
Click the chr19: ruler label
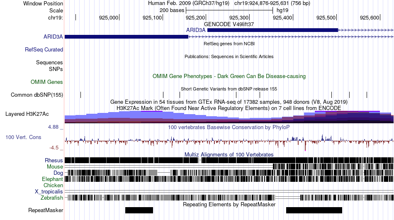pos(56,17)
